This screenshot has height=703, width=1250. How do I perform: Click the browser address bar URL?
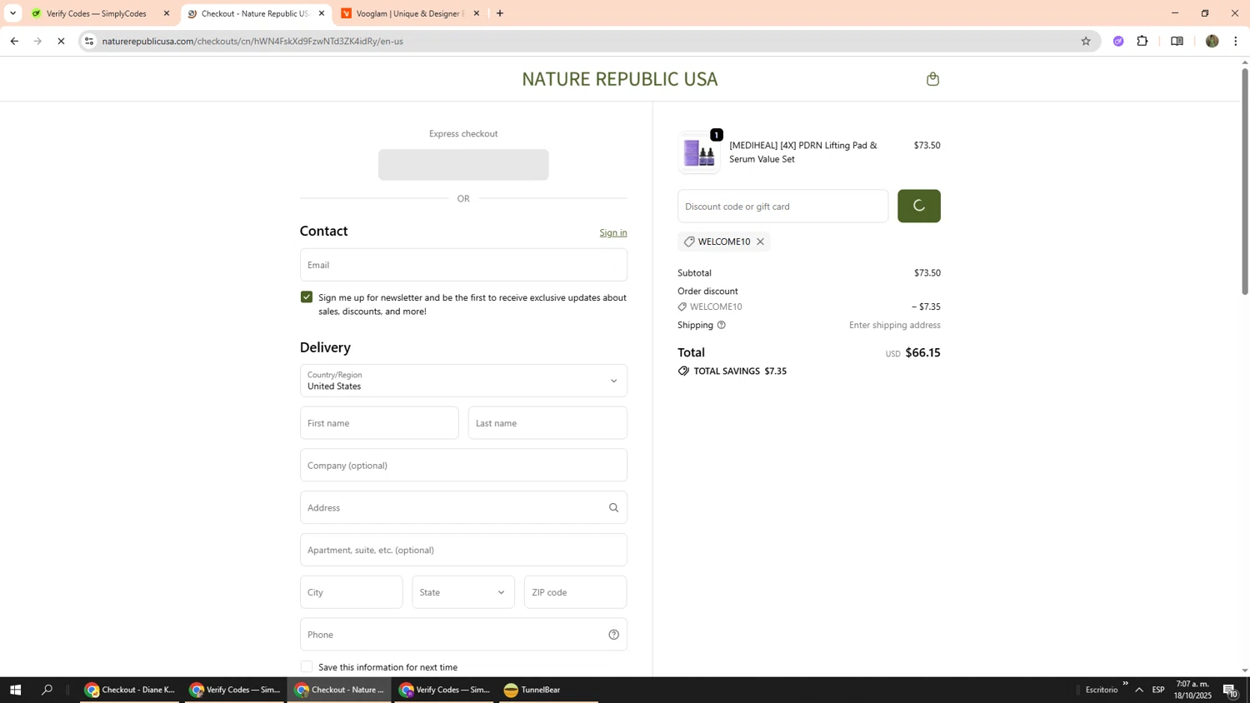tap(252, 41)
